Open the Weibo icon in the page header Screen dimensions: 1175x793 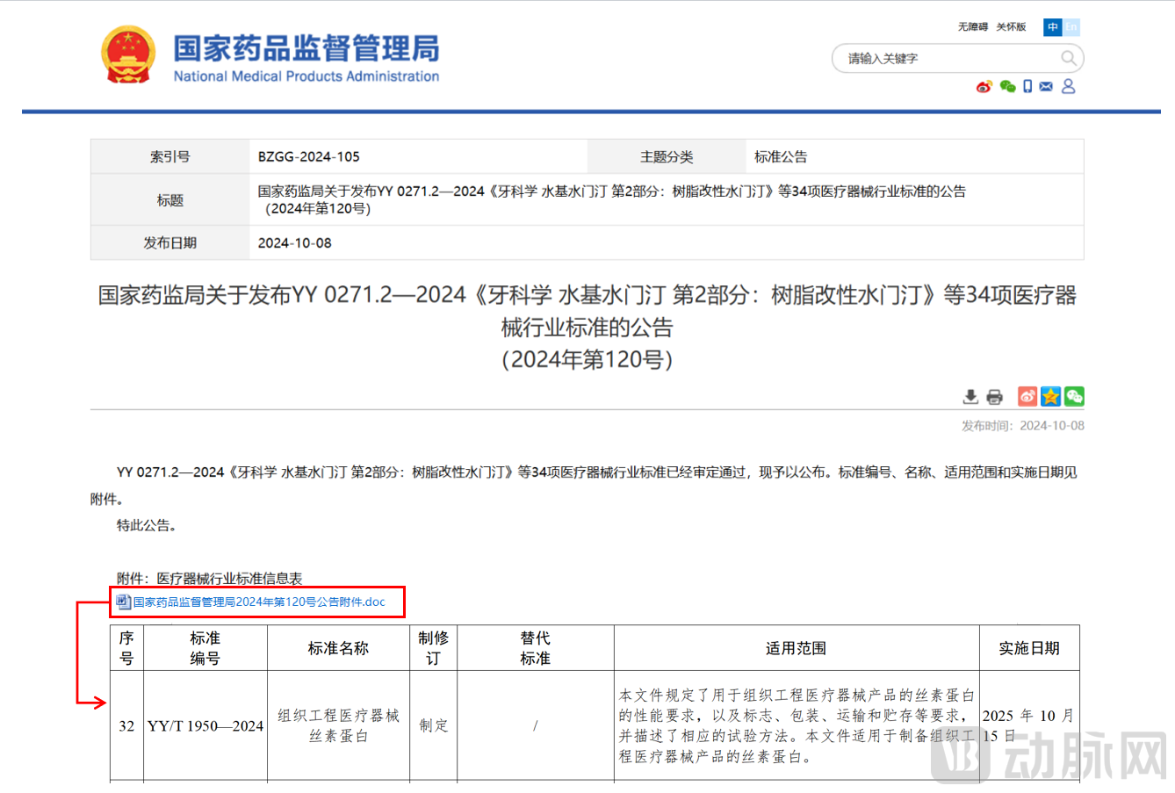click(x=984, y=86)
